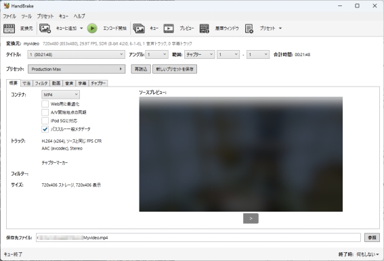384x261 pixels.
Task: Click the Activity Window icon
Action: tap(205, 28)
